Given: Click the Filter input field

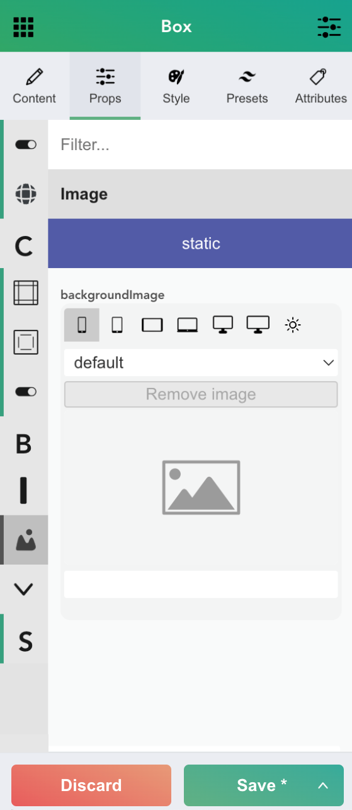Looking at the screenshot, I should (200, 144).
